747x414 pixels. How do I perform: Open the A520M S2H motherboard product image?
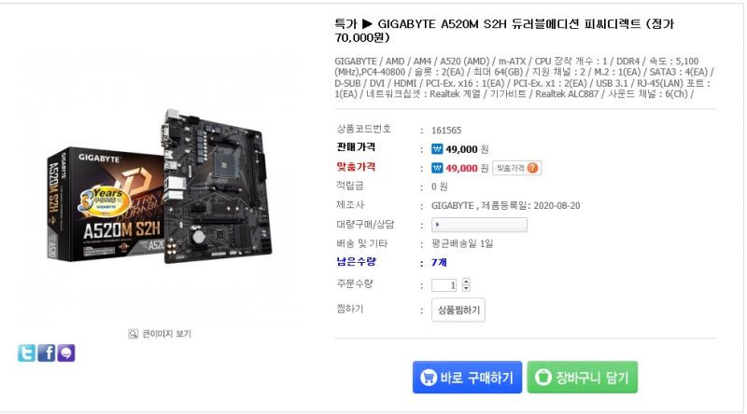pyautogui.click(x=160, y=188)
